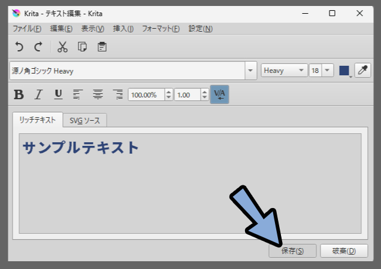
Task: Toggle italic formatting
Action: click(x=39, y=94)
